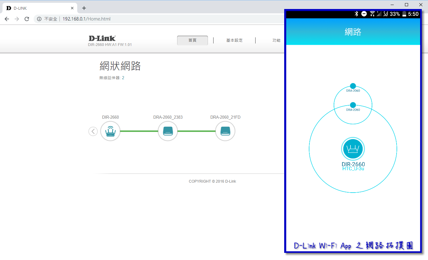Screen dimensions: 428x260
Task: Tap the lower DRA-2060 node dot in app
Action: [x=353, y=105]
